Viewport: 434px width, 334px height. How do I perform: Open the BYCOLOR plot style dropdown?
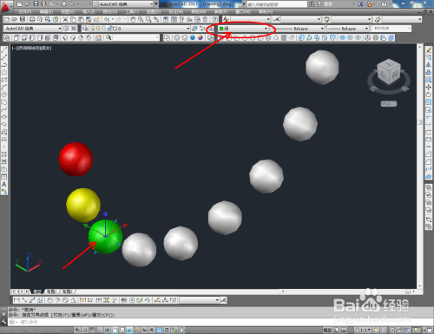click(391, 29)
